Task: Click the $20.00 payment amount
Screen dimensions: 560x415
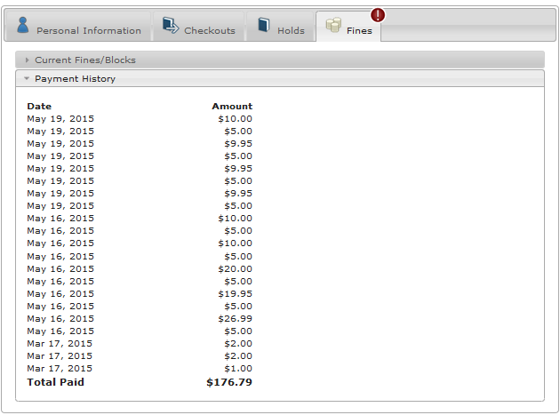Action: pyautogui.click(x=235, y=269)
